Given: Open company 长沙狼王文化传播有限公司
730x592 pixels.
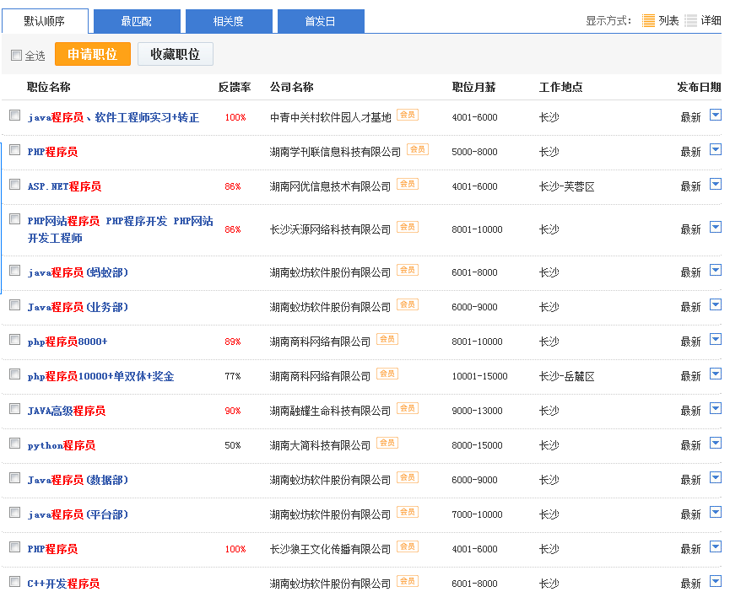Looking at the screenshot, I should [x=330, y=549].
